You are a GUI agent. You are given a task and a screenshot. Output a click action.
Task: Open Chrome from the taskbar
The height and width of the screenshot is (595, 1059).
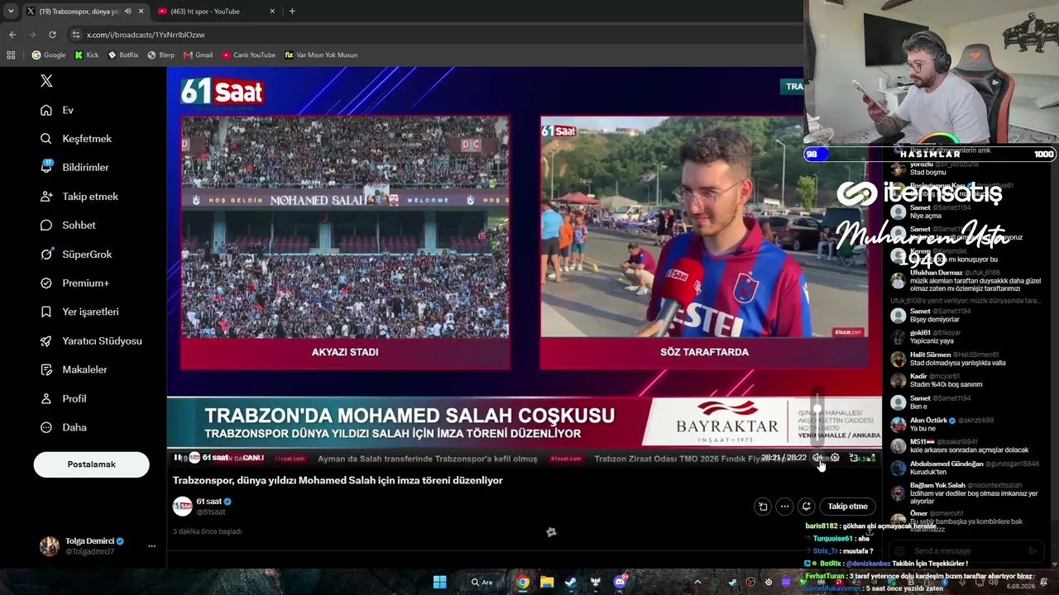523,582
